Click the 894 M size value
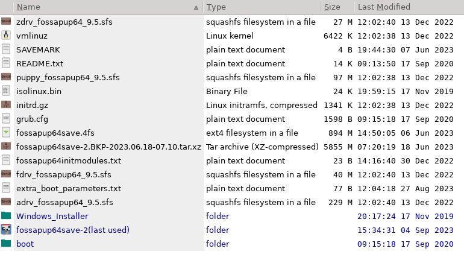The width and height of the screenshot is (464, 263). [340, 133]
